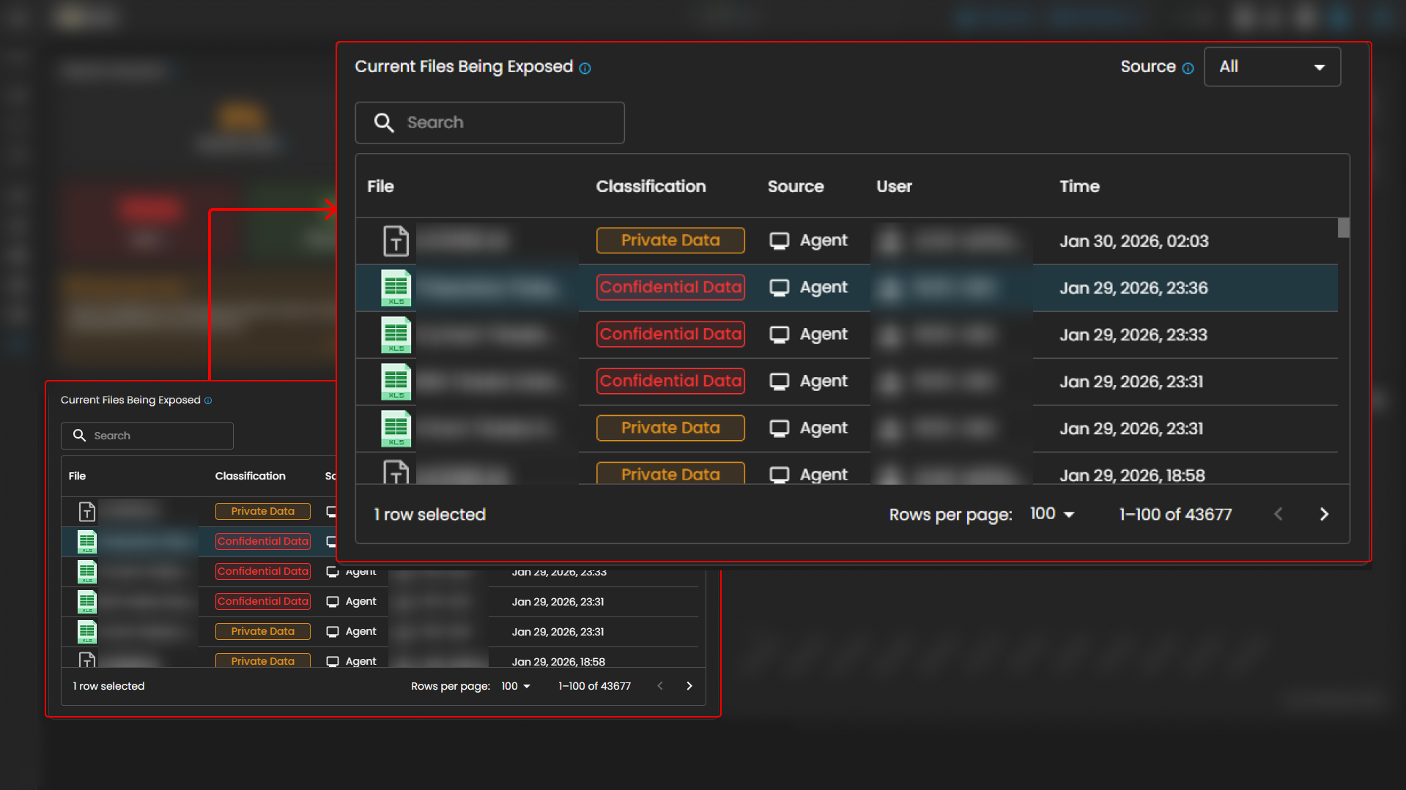Click Confidential Data badge in large table 23:33 row
The width and height of the screenshot is (1406, 790).
tap(670, 334)
